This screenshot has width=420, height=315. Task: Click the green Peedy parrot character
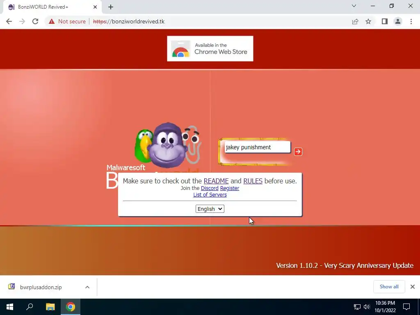tap(144, 146)
